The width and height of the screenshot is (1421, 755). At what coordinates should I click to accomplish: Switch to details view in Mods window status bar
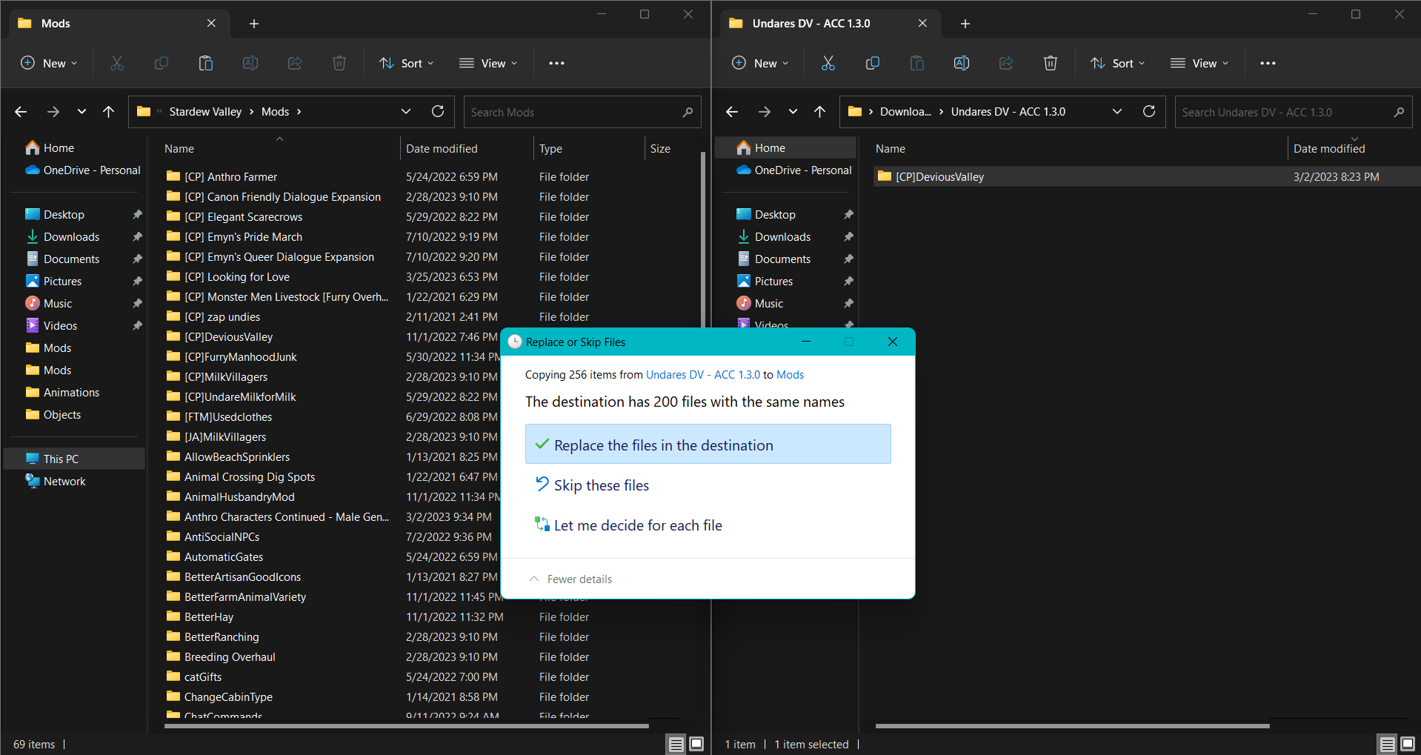point(676,745)
